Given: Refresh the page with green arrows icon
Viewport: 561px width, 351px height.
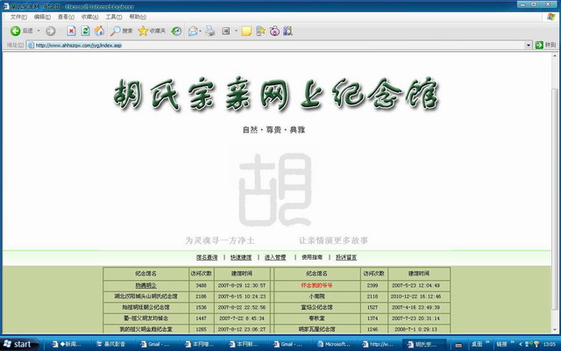Looking at the screenshot, I should [85, 32].
